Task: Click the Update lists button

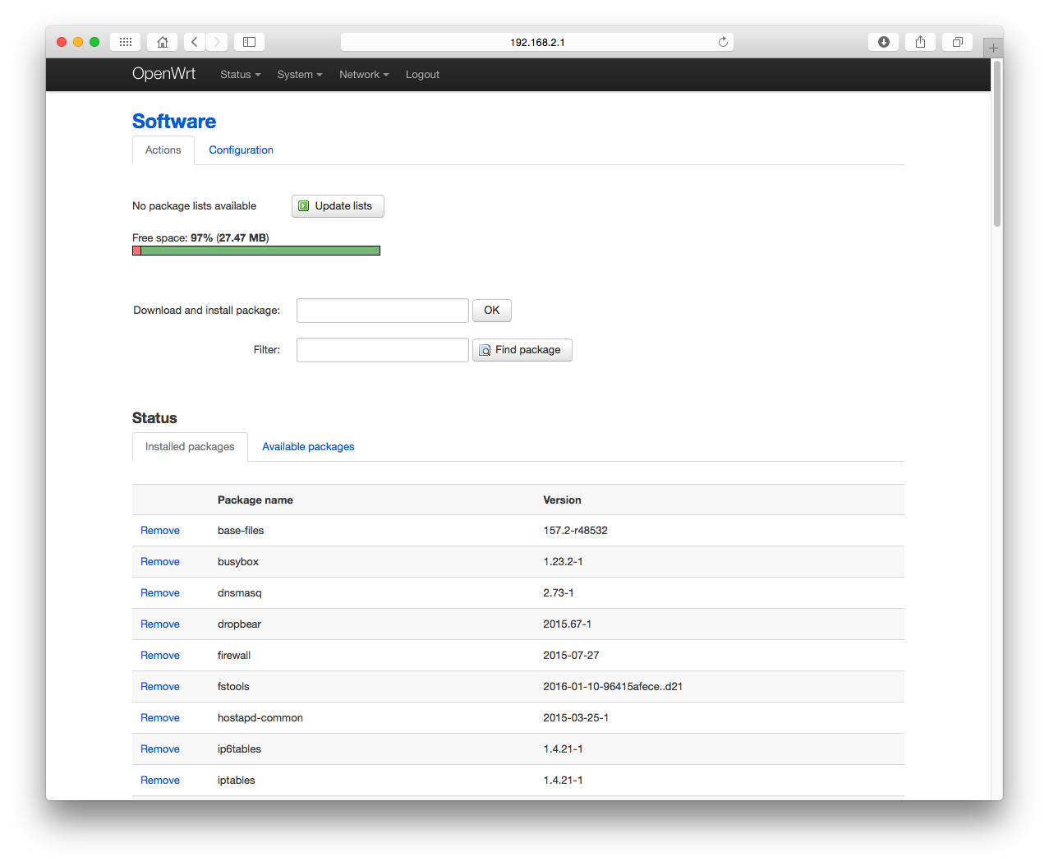Action: coord(338,206)
